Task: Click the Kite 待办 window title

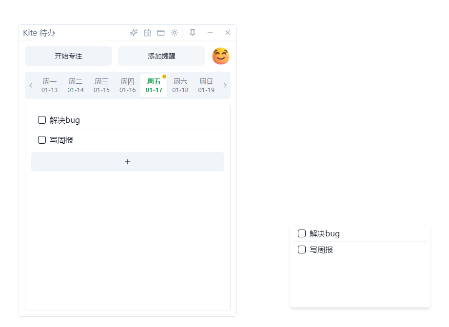Action: (39, 33)
